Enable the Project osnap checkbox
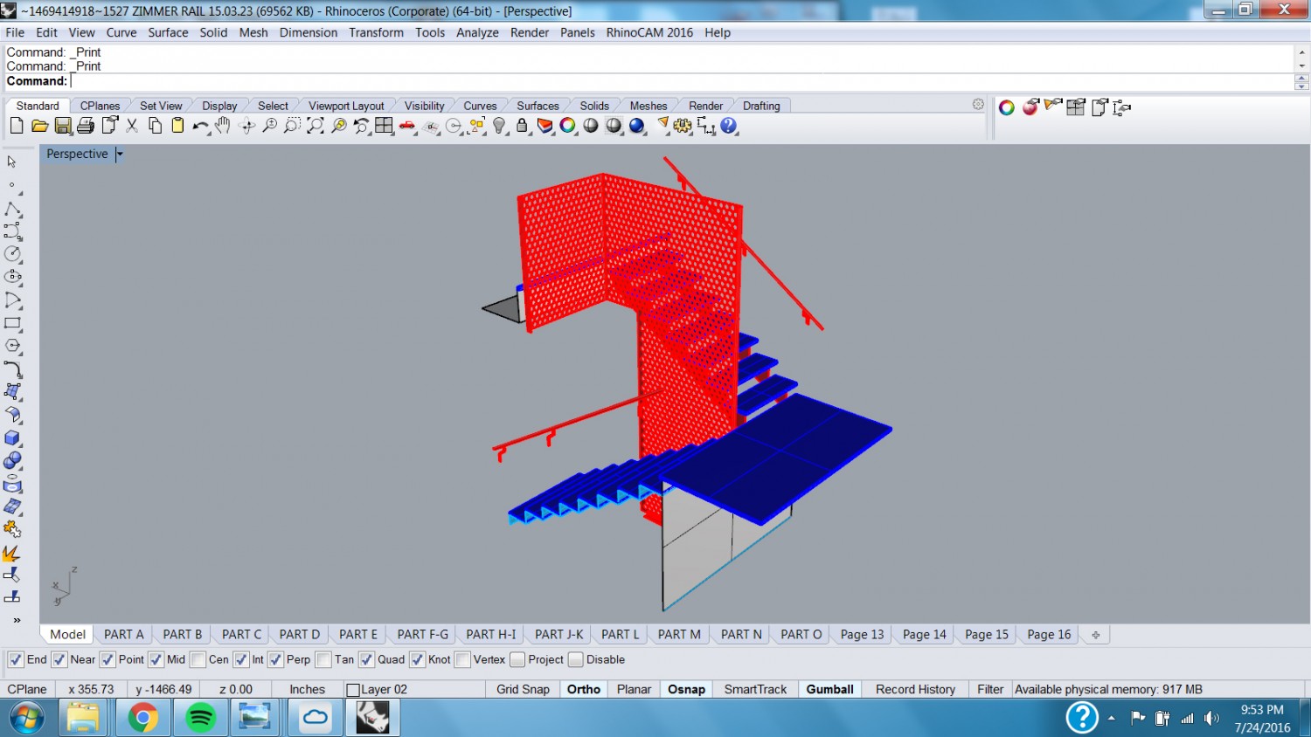 [x=517, y=659]
